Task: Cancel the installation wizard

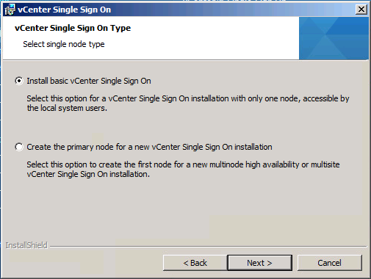Action: coord(329,263)
